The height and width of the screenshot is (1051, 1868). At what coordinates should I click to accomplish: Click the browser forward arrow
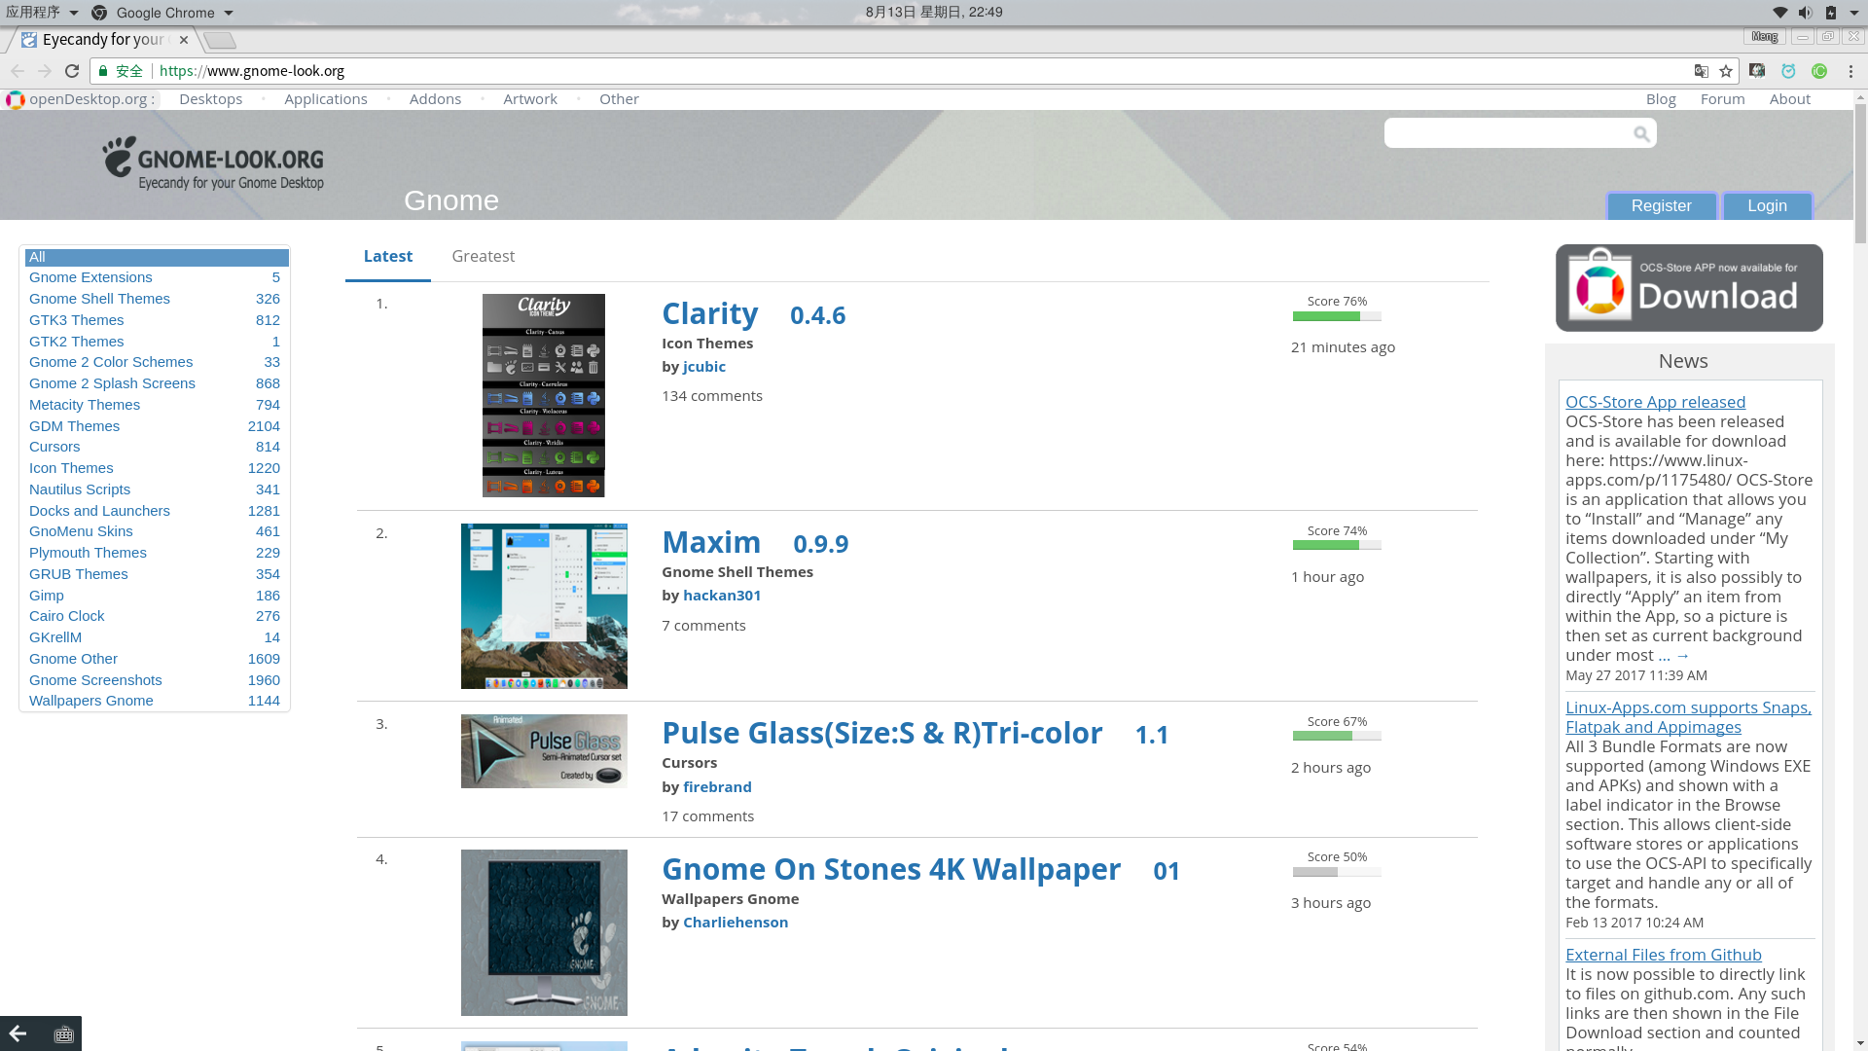click(x=45, y=71)
